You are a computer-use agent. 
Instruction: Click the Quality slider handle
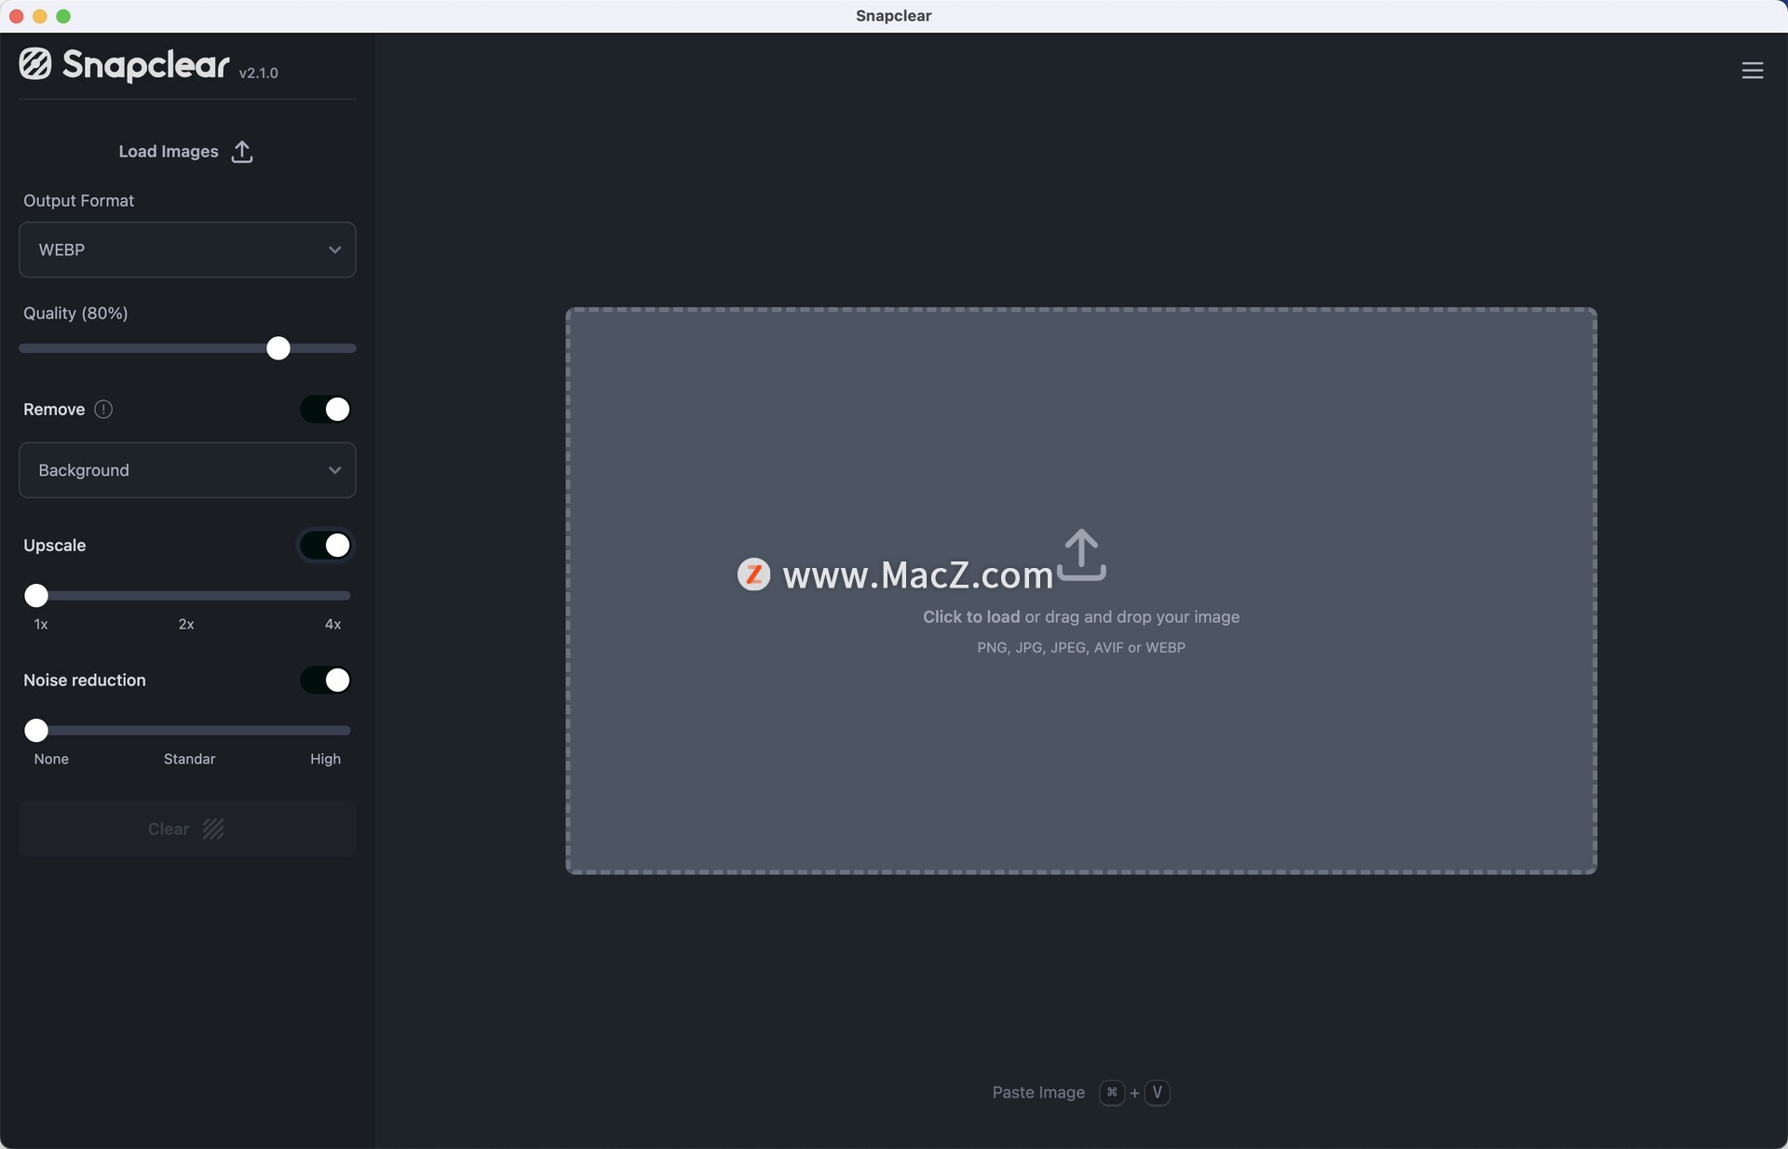[278, 348]
